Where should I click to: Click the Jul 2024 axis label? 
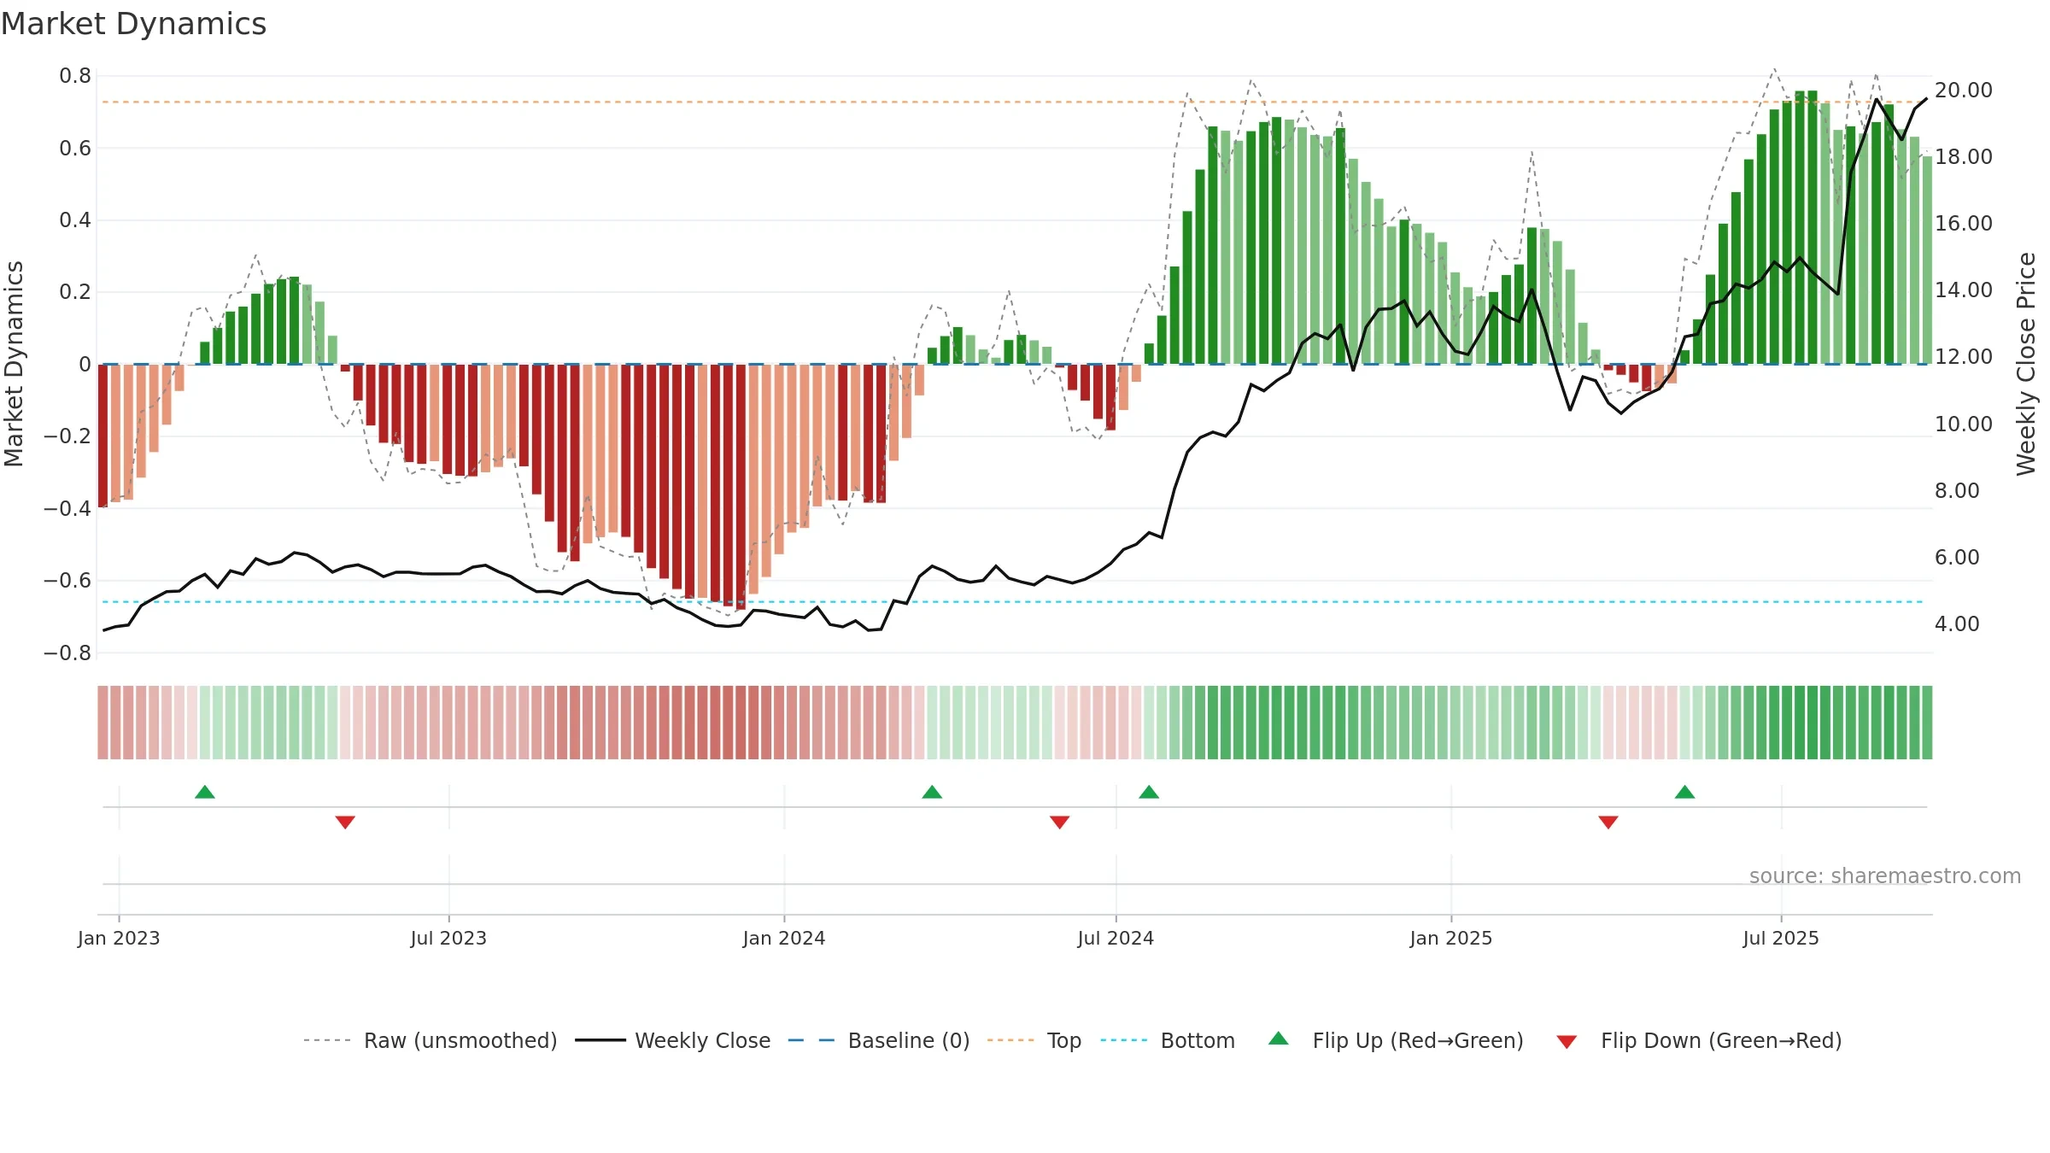[x=1116, y=938]
